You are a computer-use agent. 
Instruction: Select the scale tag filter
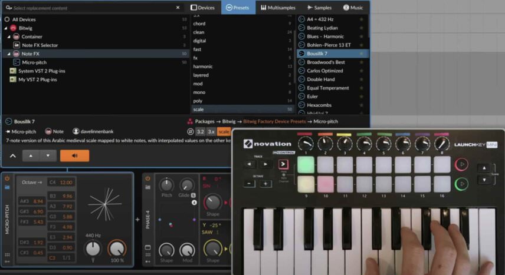tap(243, 110)
